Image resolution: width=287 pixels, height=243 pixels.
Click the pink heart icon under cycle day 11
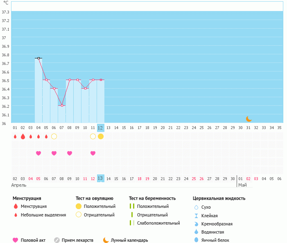tap(93, 153)
